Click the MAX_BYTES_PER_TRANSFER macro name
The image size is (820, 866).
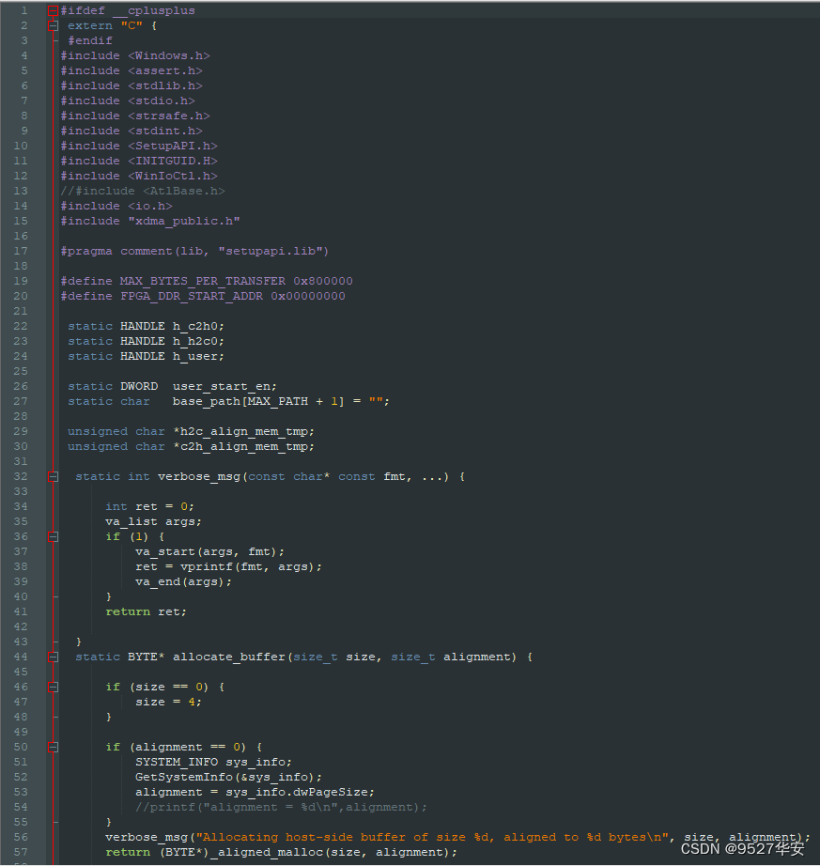coord(202,281)
